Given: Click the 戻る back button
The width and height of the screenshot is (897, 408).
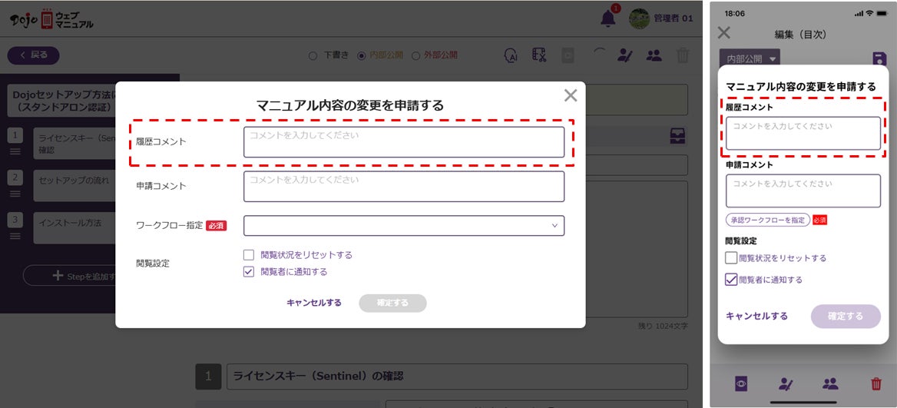Looking at the screenshot, I should click(x=33, y=55).
